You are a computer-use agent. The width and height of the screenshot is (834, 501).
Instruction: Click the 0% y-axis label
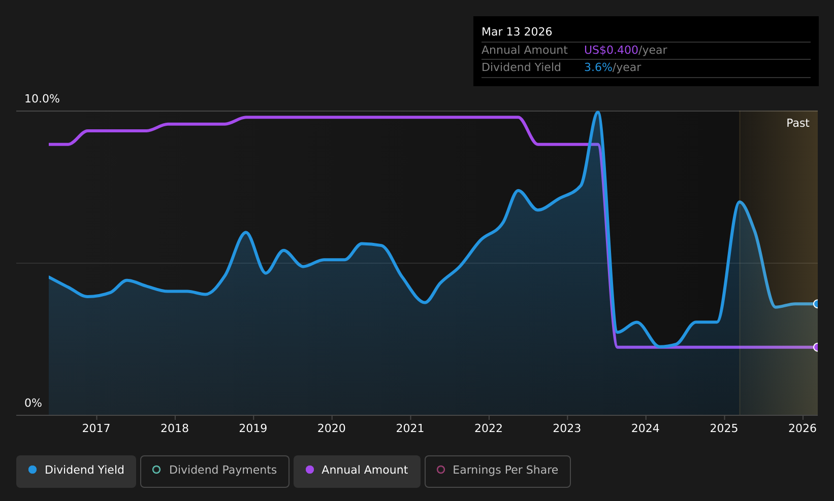[34, 403]
